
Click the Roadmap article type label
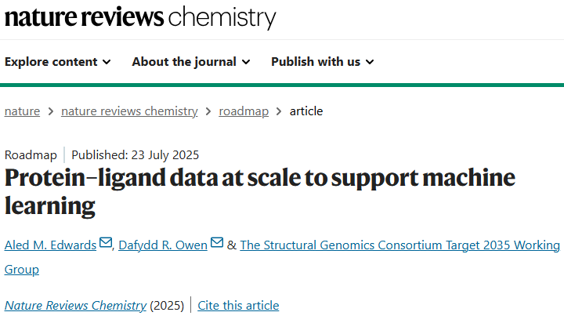31,155
